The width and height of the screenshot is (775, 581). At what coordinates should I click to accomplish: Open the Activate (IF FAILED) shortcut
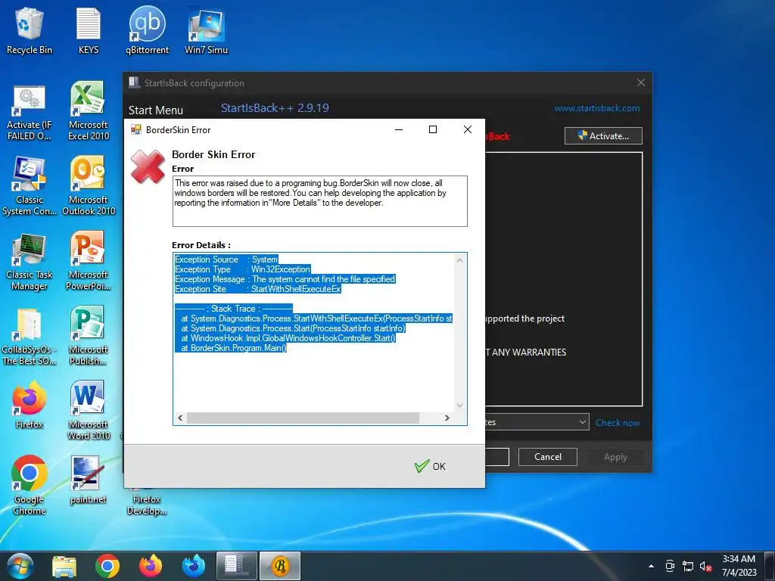[x=30, y=113]
